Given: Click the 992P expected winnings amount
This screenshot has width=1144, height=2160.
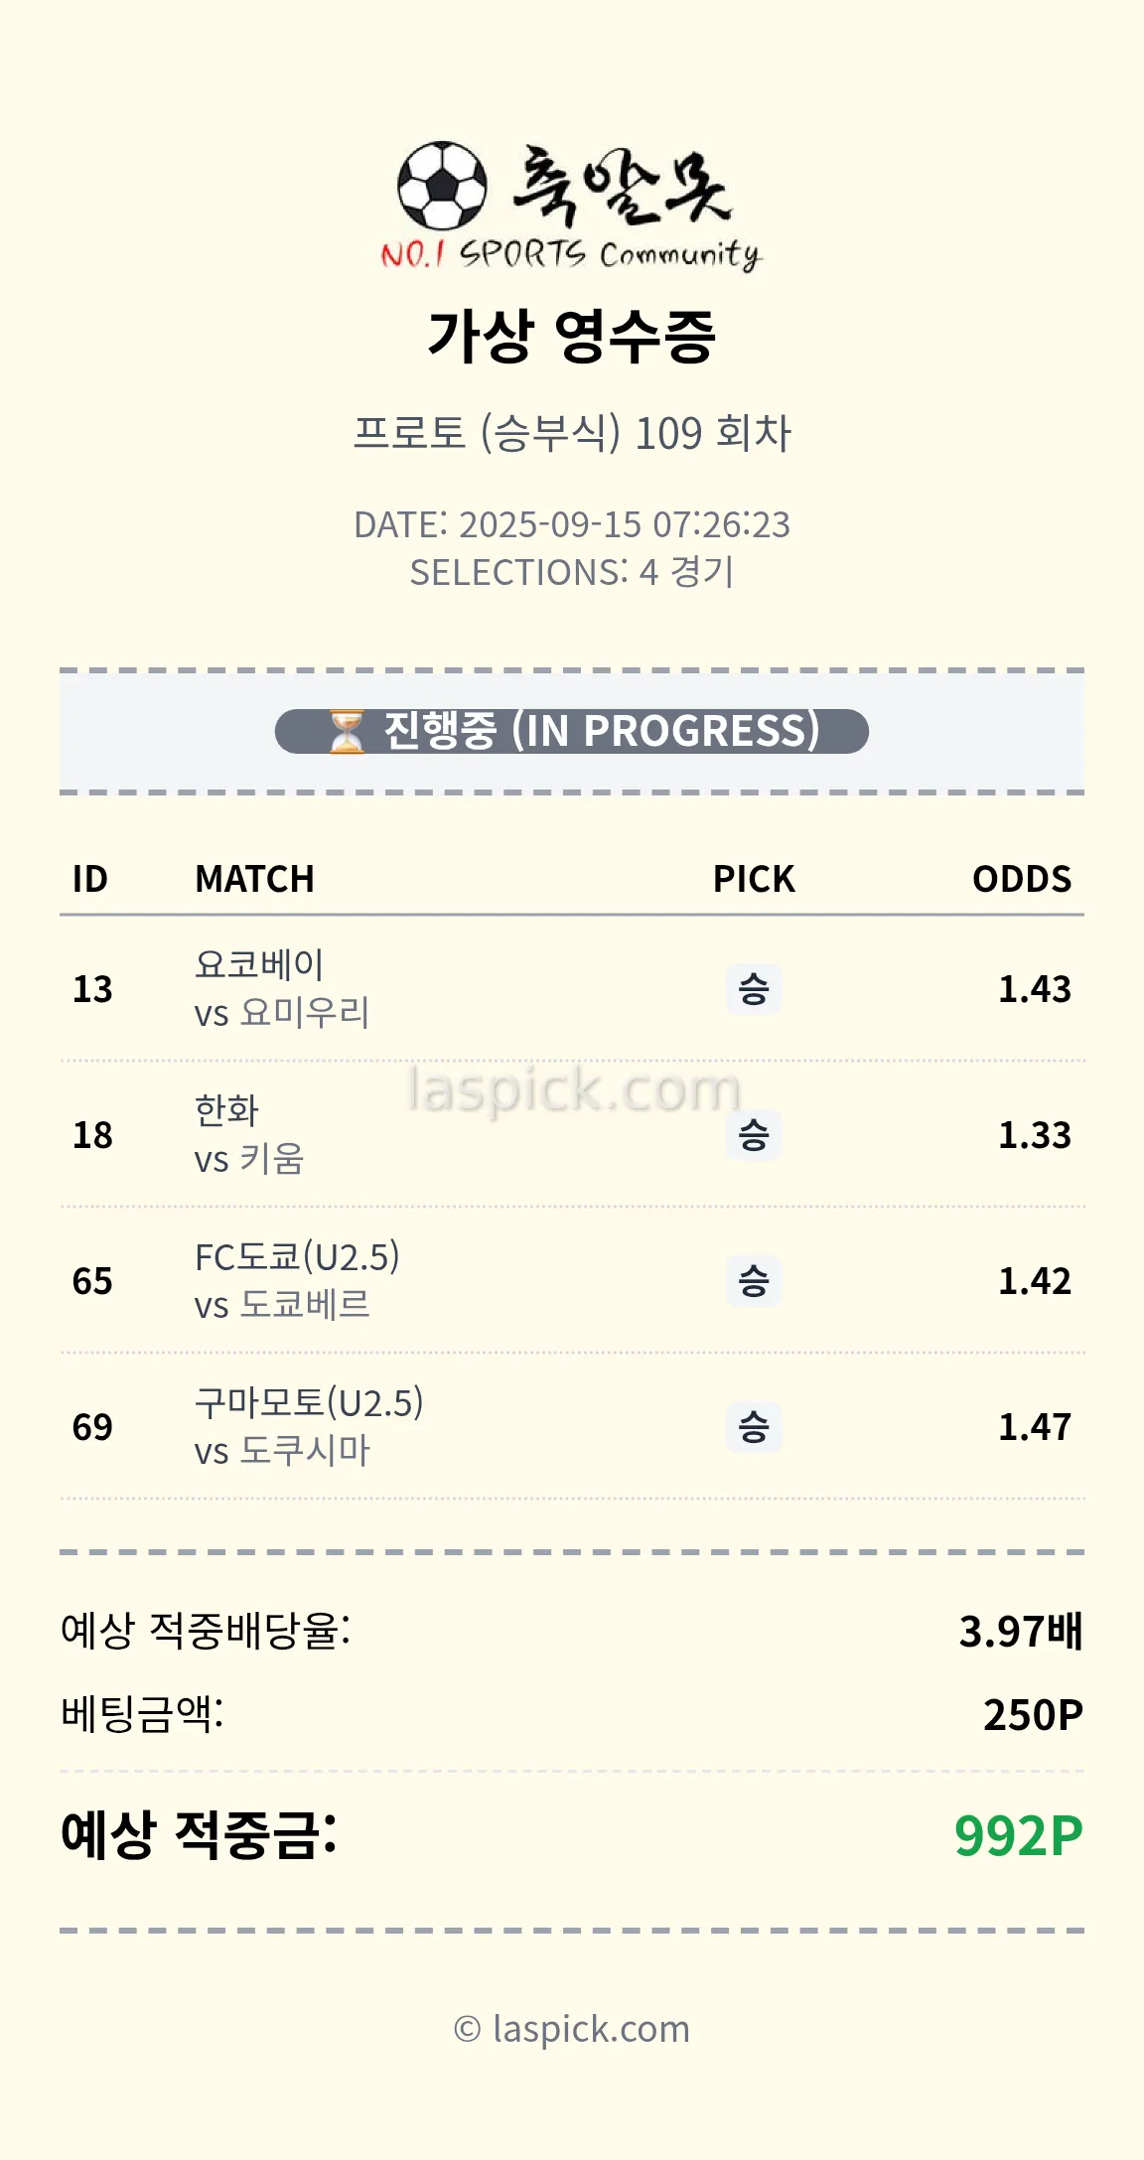Looking at the screenshot, I should (x=1018, y=1835).
